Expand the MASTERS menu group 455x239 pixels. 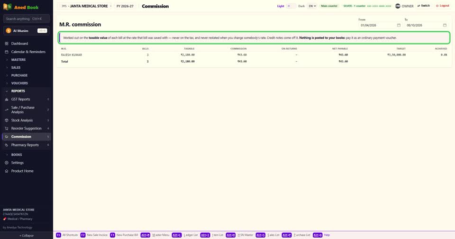tap(26, 60)
